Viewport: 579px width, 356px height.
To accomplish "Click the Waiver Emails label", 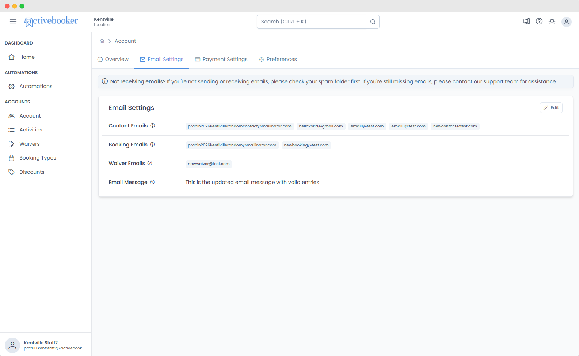I will pyautogui.click(x=127, y=163).
